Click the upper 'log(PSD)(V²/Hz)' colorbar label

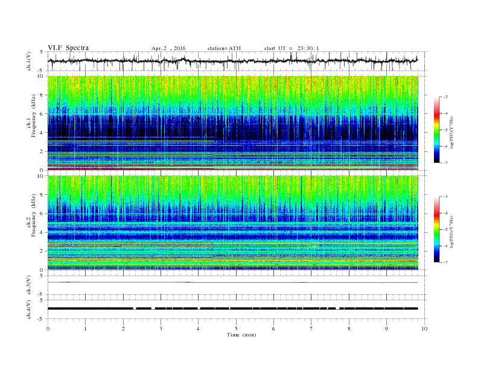pos(451,133)
